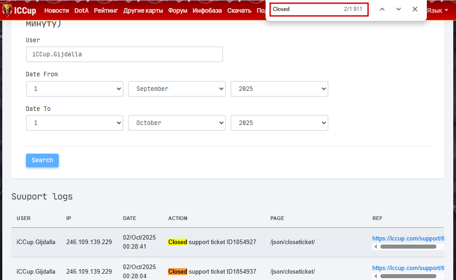Click date cell 02/Oct/2025 00:28:41
This screenshot has height=280, width=456.
coord(139,242)
